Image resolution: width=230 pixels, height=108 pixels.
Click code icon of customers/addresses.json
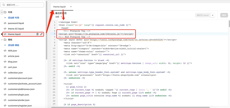(x=5, y=89)
